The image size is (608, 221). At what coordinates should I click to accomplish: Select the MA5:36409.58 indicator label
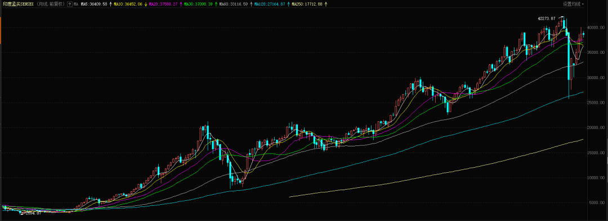point(94,4)
